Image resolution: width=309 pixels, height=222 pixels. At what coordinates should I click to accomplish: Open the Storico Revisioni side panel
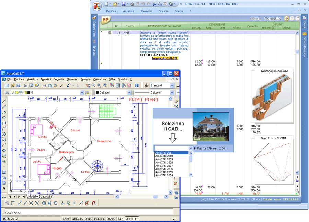pyautogui.click(x=305, y=45)
